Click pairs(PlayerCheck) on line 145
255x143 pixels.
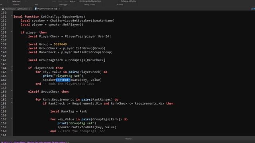[x=85, y=72]
